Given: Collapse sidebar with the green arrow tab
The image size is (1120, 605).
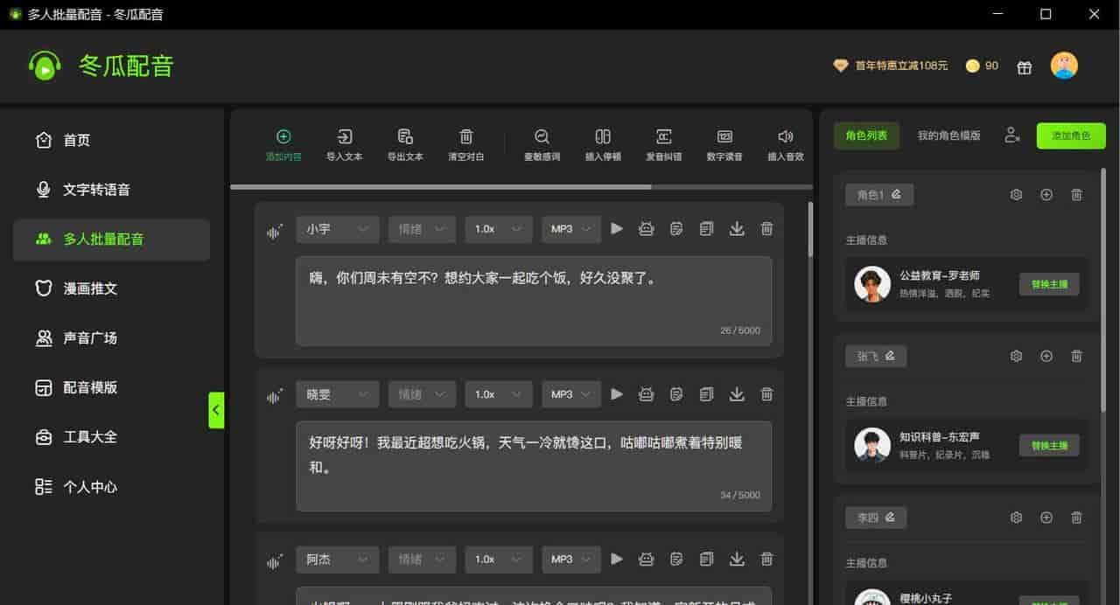Looking at the screenshot, I should click(x=216, y=410).
